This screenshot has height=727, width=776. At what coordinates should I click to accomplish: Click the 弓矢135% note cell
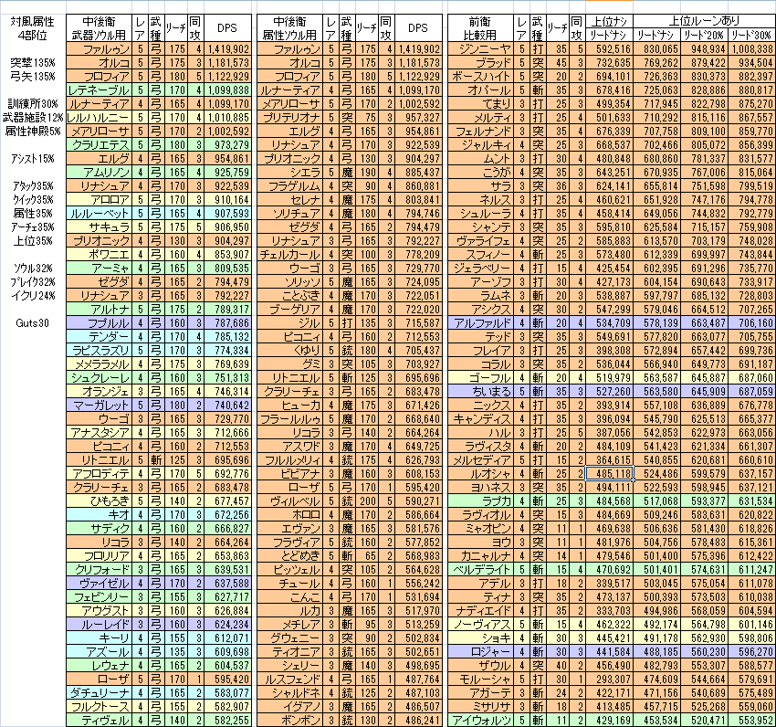click(33, 77)
